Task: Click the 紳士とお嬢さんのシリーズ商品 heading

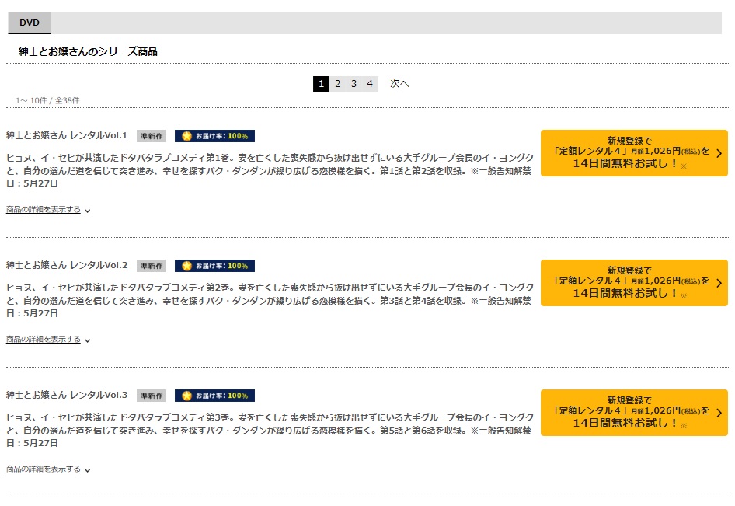Action: 88,51
